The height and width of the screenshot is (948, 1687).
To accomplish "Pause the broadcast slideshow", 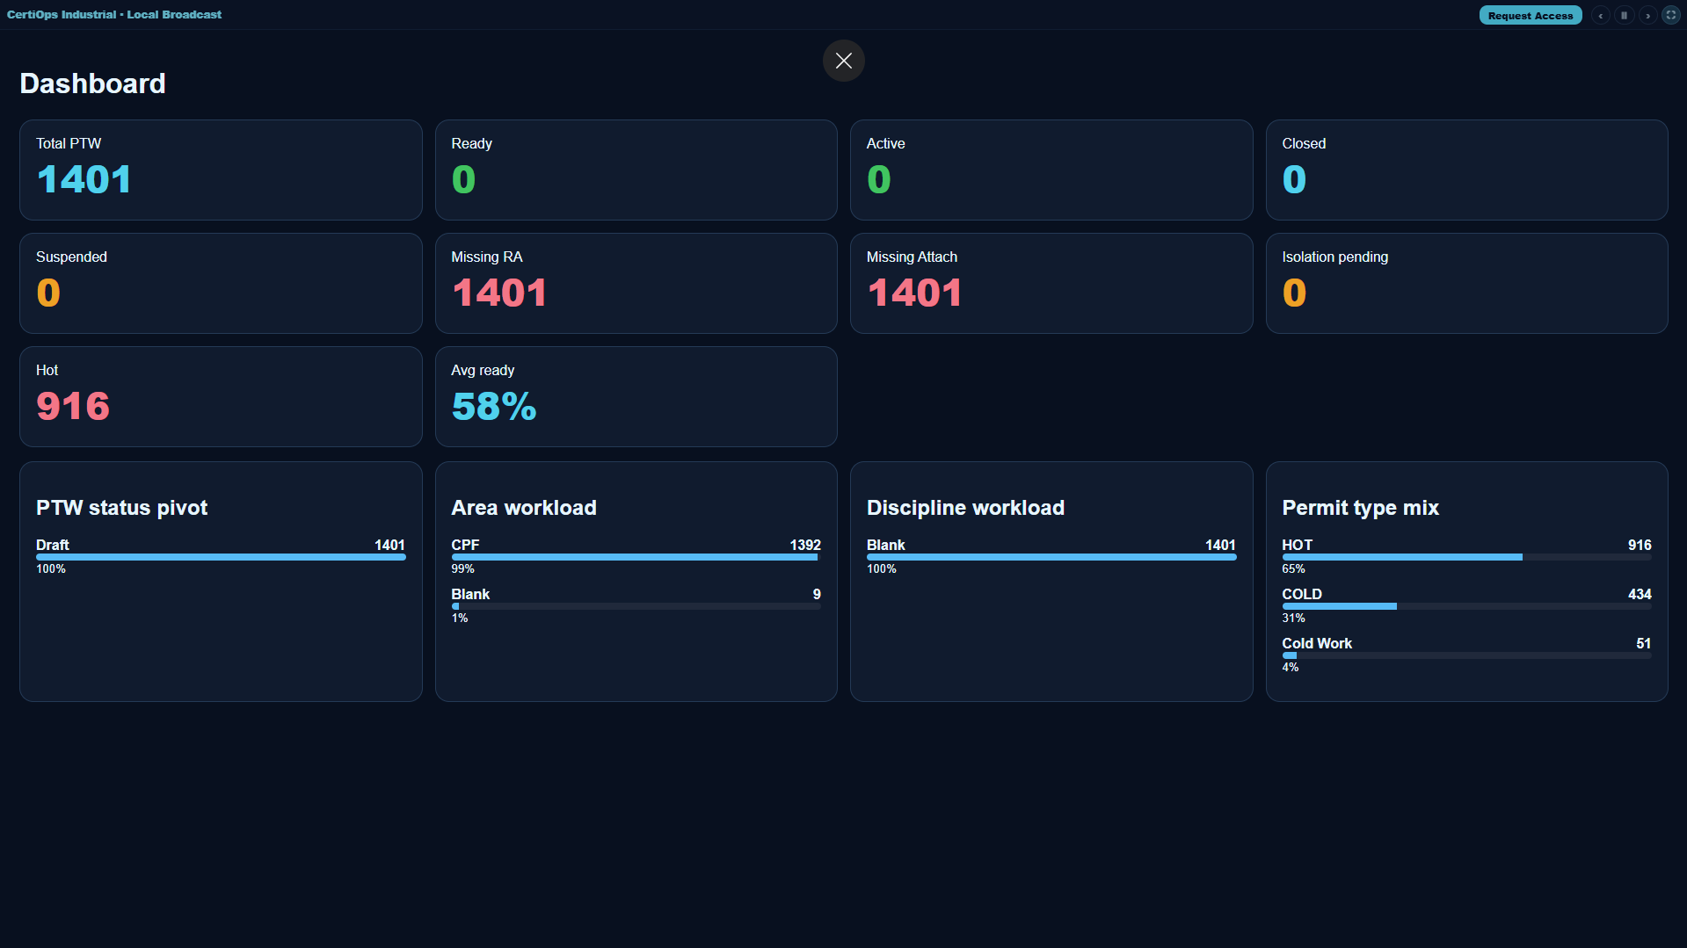I will 1624,15.
